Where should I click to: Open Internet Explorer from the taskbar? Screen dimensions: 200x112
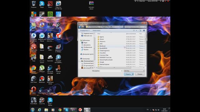39,110
